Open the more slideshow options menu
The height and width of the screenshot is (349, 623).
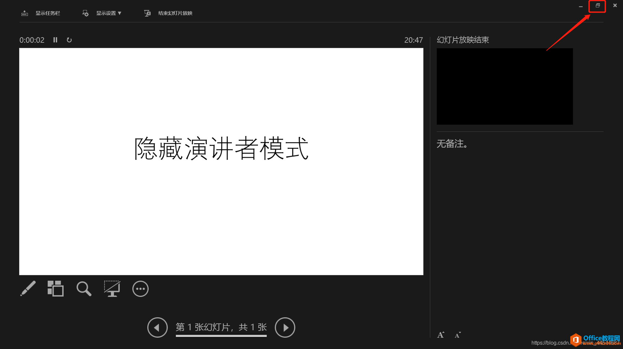tap(140, 288)
